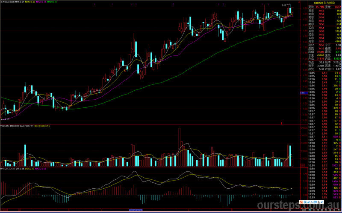Toggle Sogou English/Chinese mode icon
Image resolution: width=342 pixels, height=213 pixels.
point(305,202)
